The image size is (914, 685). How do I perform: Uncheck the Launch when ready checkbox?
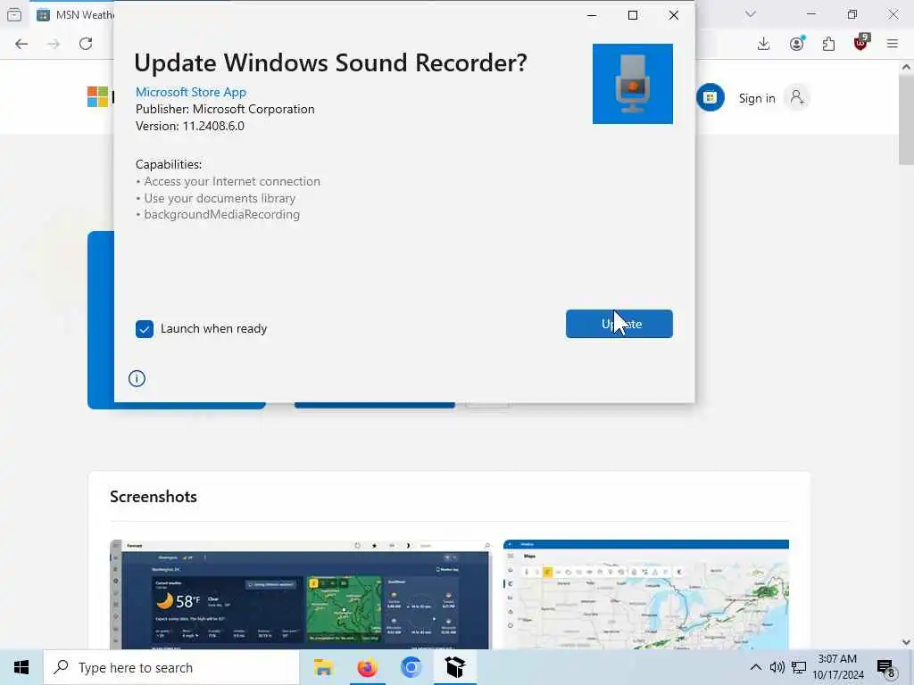pos(145,329)
